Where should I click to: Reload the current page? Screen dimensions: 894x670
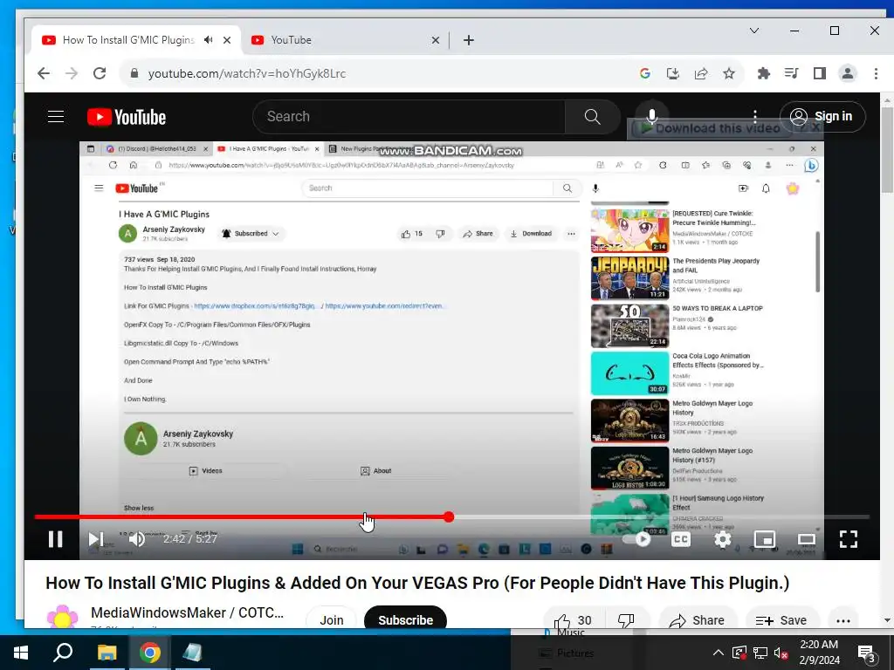[x=100, y=73]
